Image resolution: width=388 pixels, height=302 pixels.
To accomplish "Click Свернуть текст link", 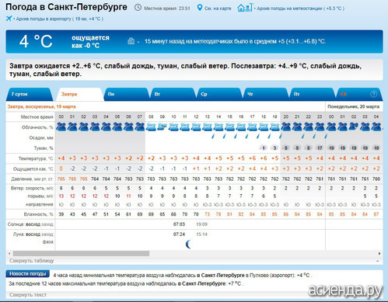I will pos(28,295).
